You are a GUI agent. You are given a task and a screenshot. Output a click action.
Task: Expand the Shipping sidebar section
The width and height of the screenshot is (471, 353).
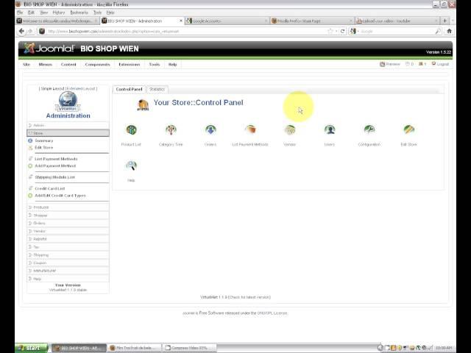click(x=68, y=255)
